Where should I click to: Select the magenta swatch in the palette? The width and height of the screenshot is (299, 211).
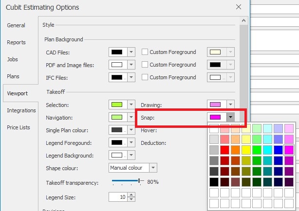coord(289,150)
